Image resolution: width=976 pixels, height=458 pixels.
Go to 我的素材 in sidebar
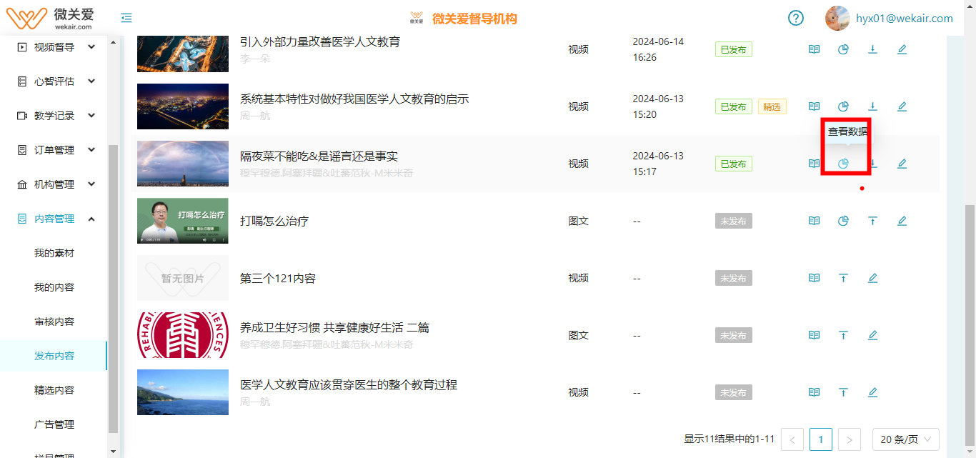tap(54, 253)
